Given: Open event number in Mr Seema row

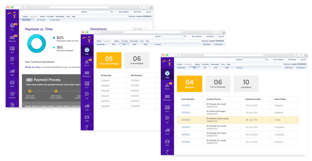Looking at the screenshot, I should (186, 113).
